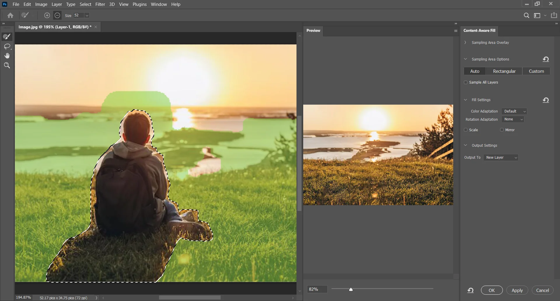Collapse Sampling Area Options section
Screen dimensions: 560x301
point(465,59)
